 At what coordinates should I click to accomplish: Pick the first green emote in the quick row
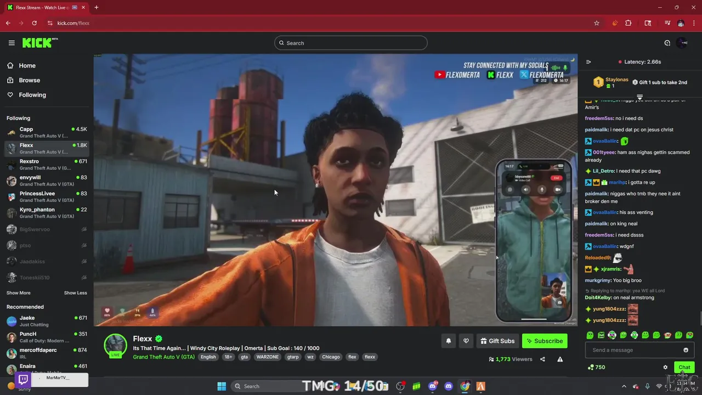590,335
